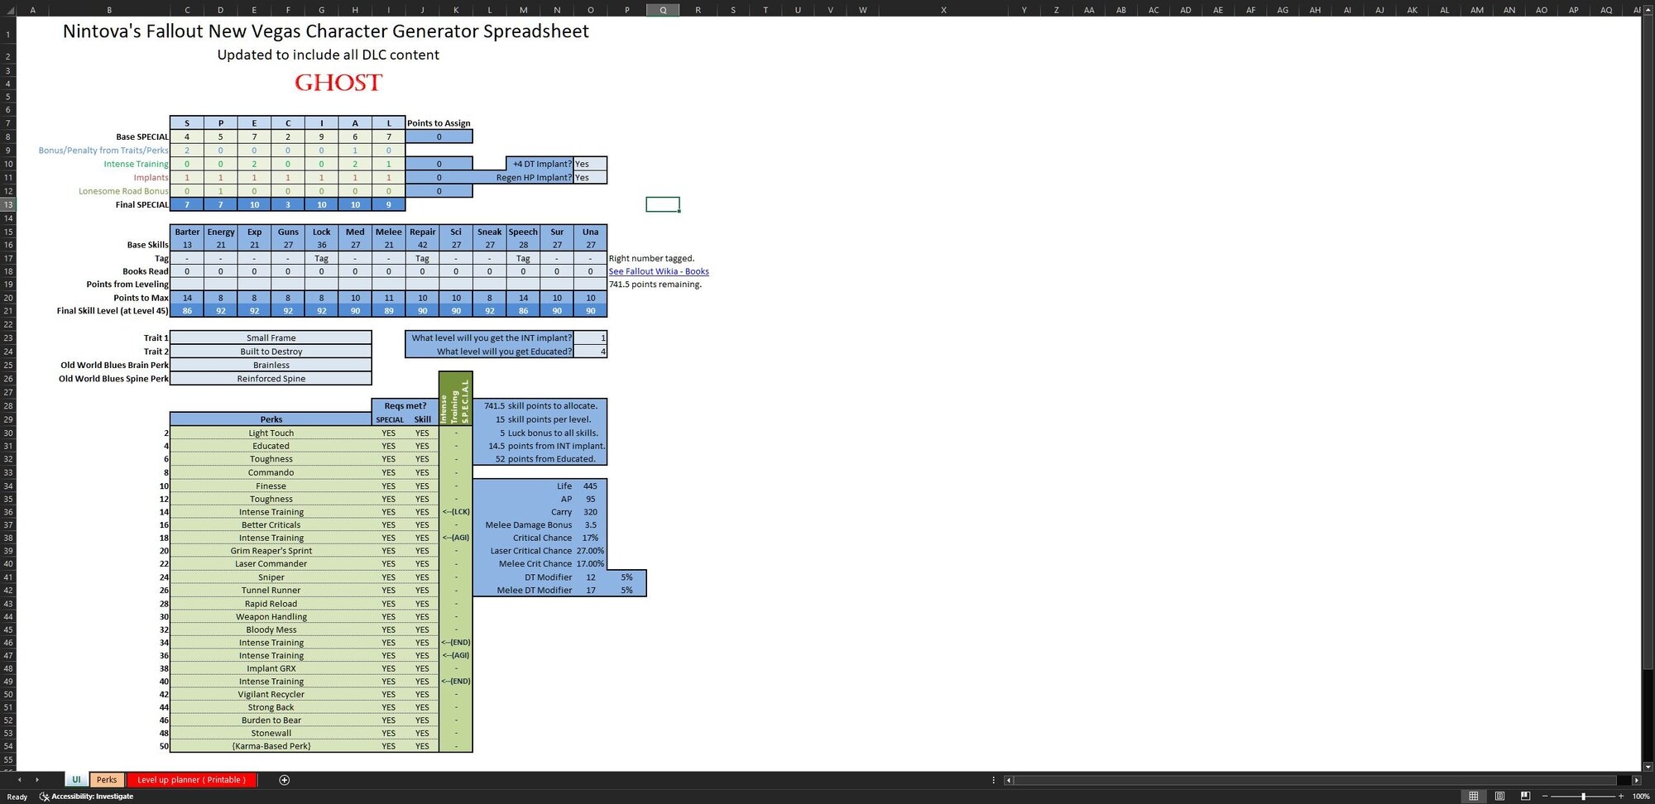Click Final SPECIAL Luck value 9
The height and width of the screenshot is (804, 1655).
click(x=388, y=204)
